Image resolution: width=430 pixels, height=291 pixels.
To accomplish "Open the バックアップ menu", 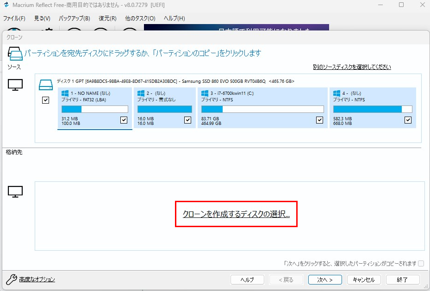I will [x=75, y=18].
